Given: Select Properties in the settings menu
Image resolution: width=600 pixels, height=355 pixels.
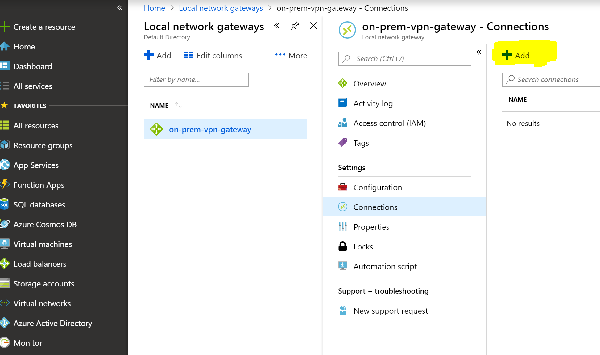Looking at the screenshot, I should 371,227.
